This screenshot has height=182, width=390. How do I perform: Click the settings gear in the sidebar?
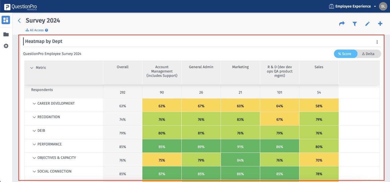[x=5, y=46]
